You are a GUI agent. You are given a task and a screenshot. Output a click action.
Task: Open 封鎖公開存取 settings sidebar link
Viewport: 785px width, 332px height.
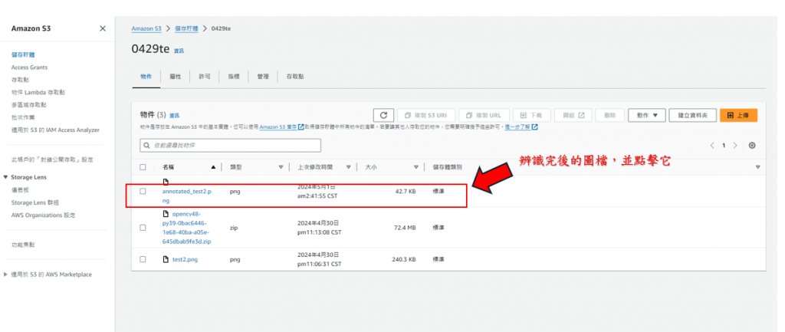coord(52,159)
